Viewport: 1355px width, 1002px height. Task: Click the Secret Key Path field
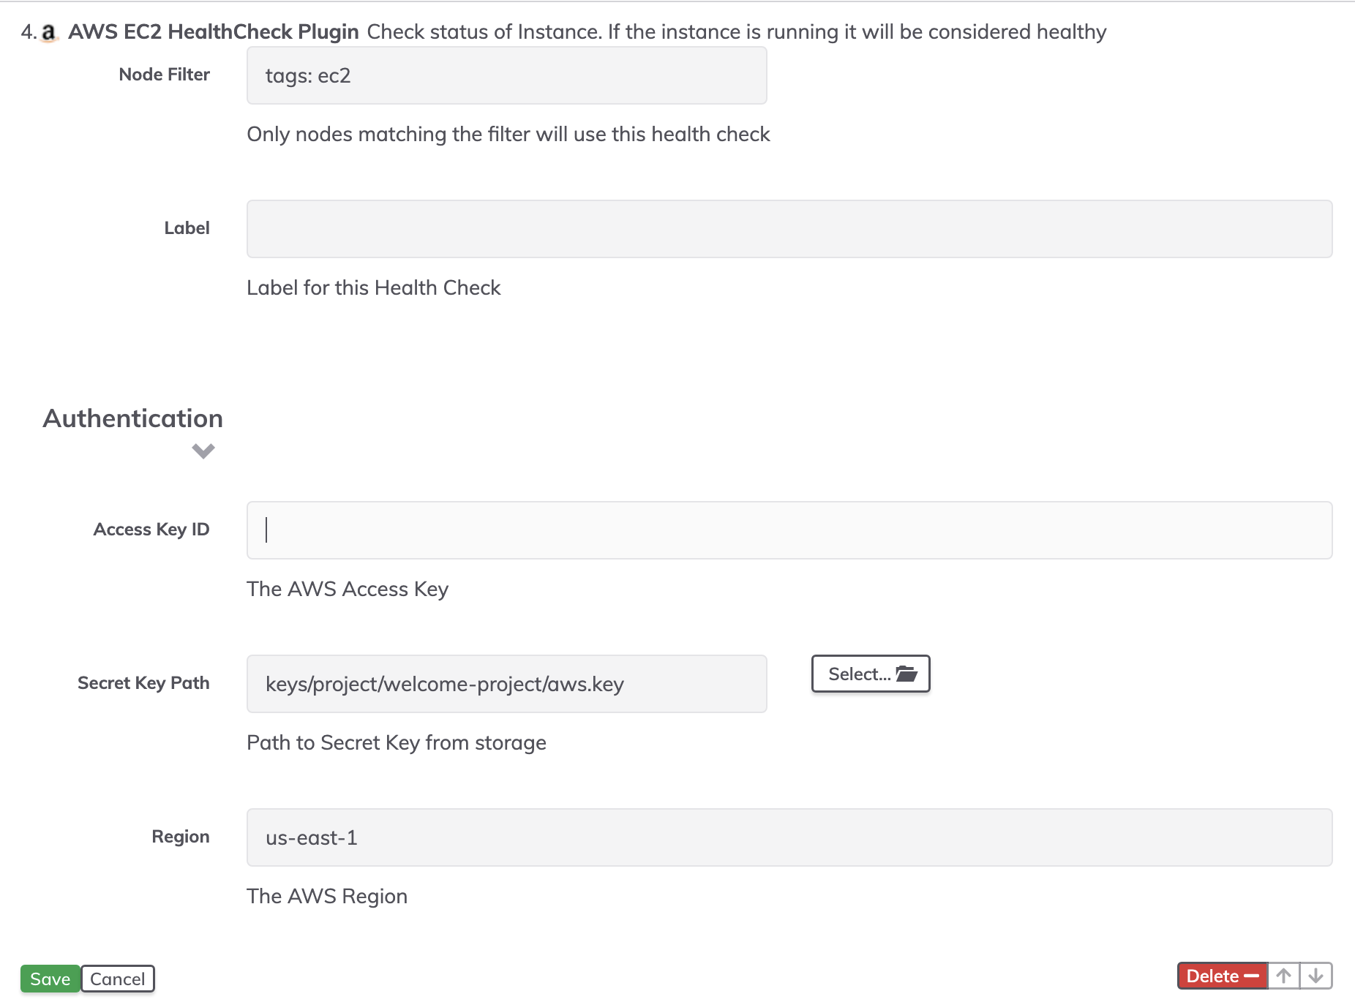507,684
